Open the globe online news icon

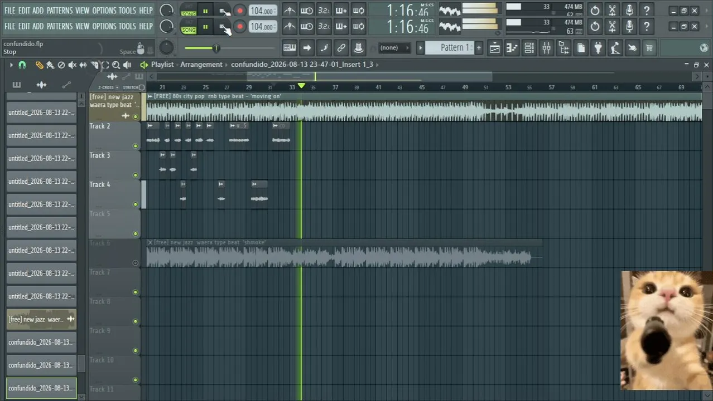click(704, 48)
